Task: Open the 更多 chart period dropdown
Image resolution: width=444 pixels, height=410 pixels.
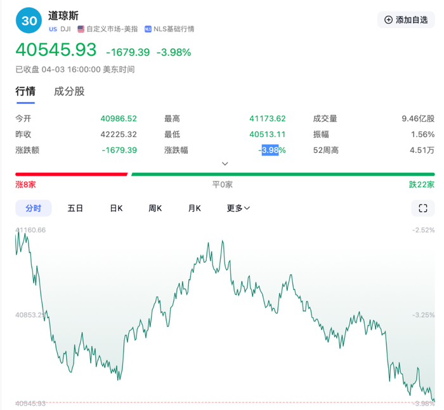Action: [x=238, y=208]
